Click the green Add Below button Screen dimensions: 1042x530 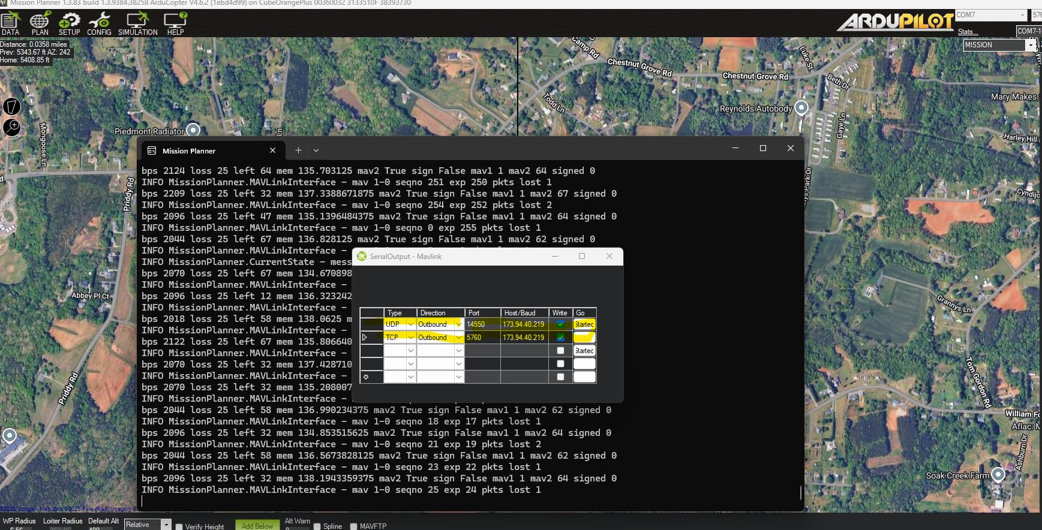pos(257,525)
